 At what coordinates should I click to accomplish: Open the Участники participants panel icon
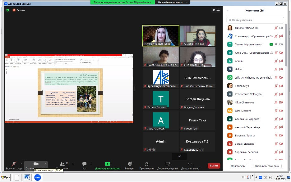(62, 164)
